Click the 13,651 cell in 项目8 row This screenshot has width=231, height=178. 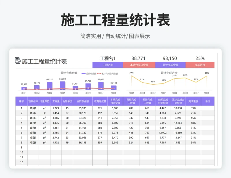coord(178,143)
